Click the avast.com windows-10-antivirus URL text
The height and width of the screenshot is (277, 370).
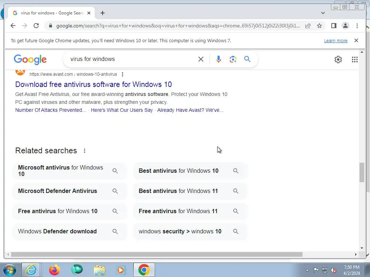click(73, 74)
